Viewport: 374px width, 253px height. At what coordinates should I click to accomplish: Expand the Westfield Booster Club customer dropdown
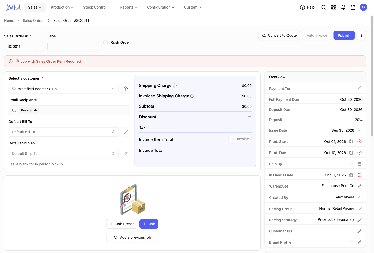click(64, 89)
